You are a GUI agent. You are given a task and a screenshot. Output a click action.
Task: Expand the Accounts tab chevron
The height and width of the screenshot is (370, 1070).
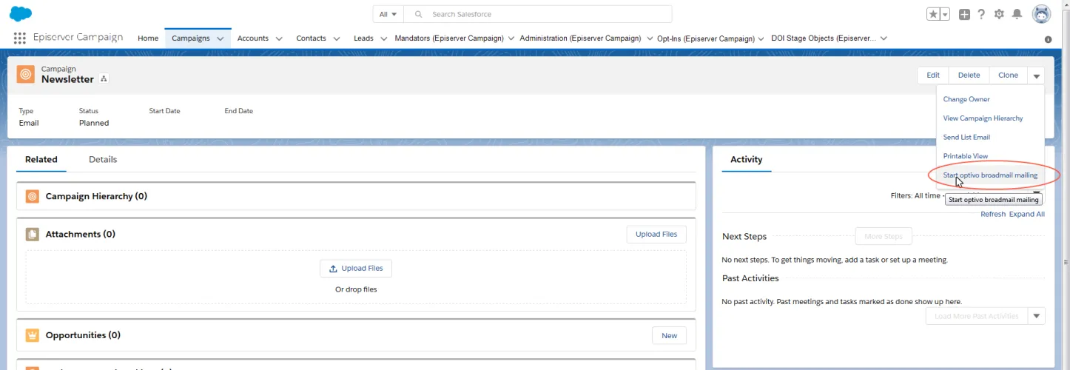(x=279, y=38)
